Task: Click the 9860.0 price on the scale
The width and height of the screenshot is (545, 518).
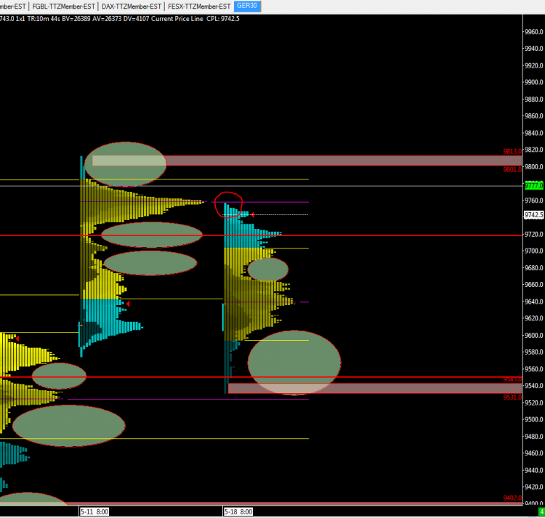Action: (x=533, y=116)
